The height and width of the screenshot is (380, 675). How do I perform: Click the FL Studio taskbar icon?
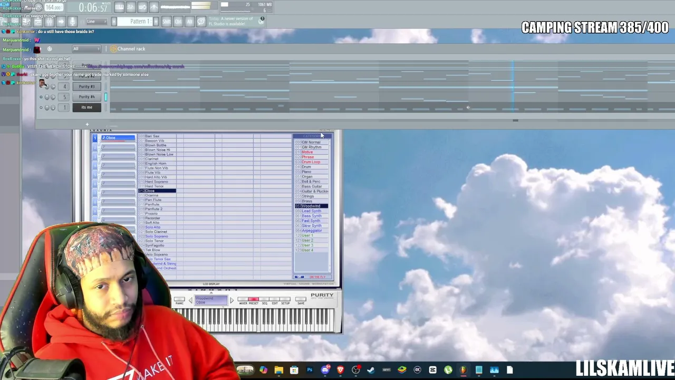coord(464,370)
